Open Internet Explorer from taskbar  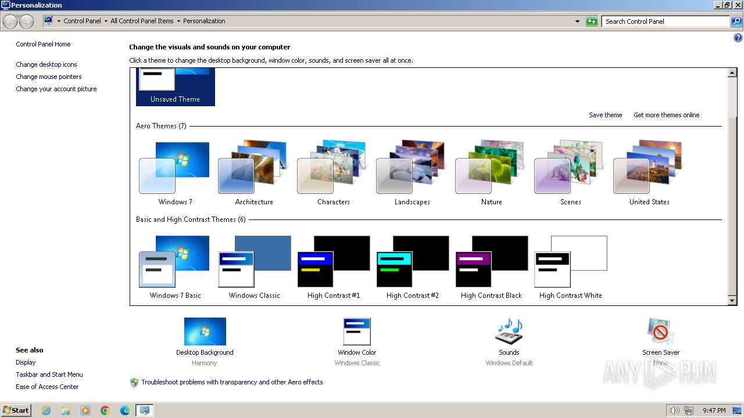(x=46, y=410)
